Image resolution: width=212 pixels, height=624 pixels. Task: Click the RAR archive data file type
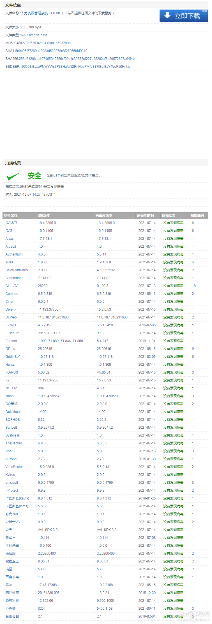tap(34, 35)
